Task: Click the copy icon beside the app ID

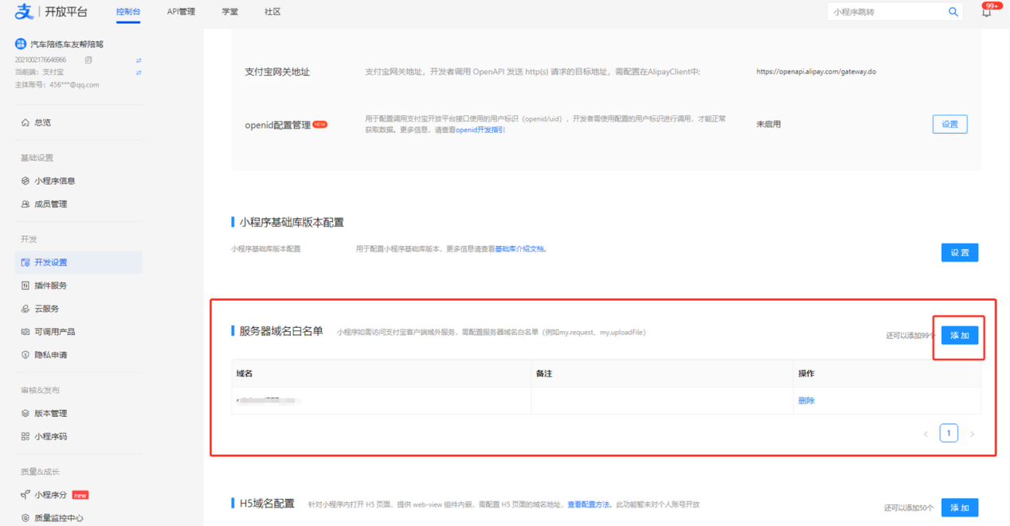Action: click(x=88, y=60)
